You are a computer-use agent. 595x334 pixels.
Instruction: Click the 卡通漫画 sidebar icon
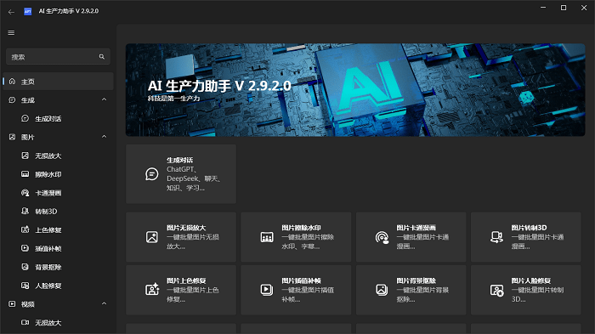pyautogui.click(x=25, y=193)
